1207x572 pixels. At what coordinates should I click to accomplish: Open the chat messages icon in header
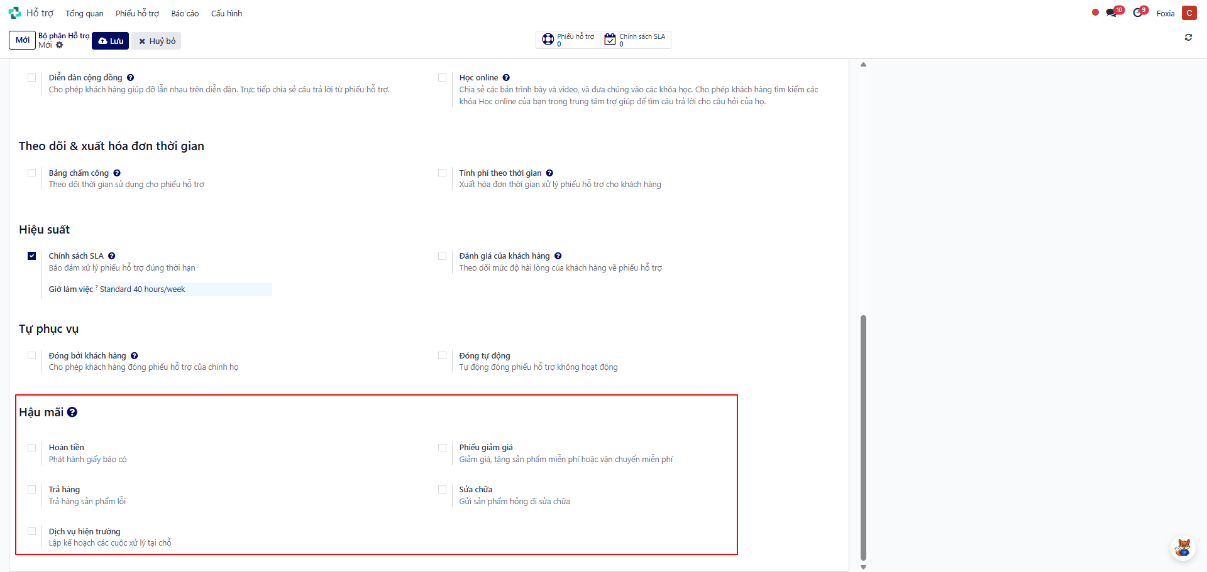point(1111,13)
